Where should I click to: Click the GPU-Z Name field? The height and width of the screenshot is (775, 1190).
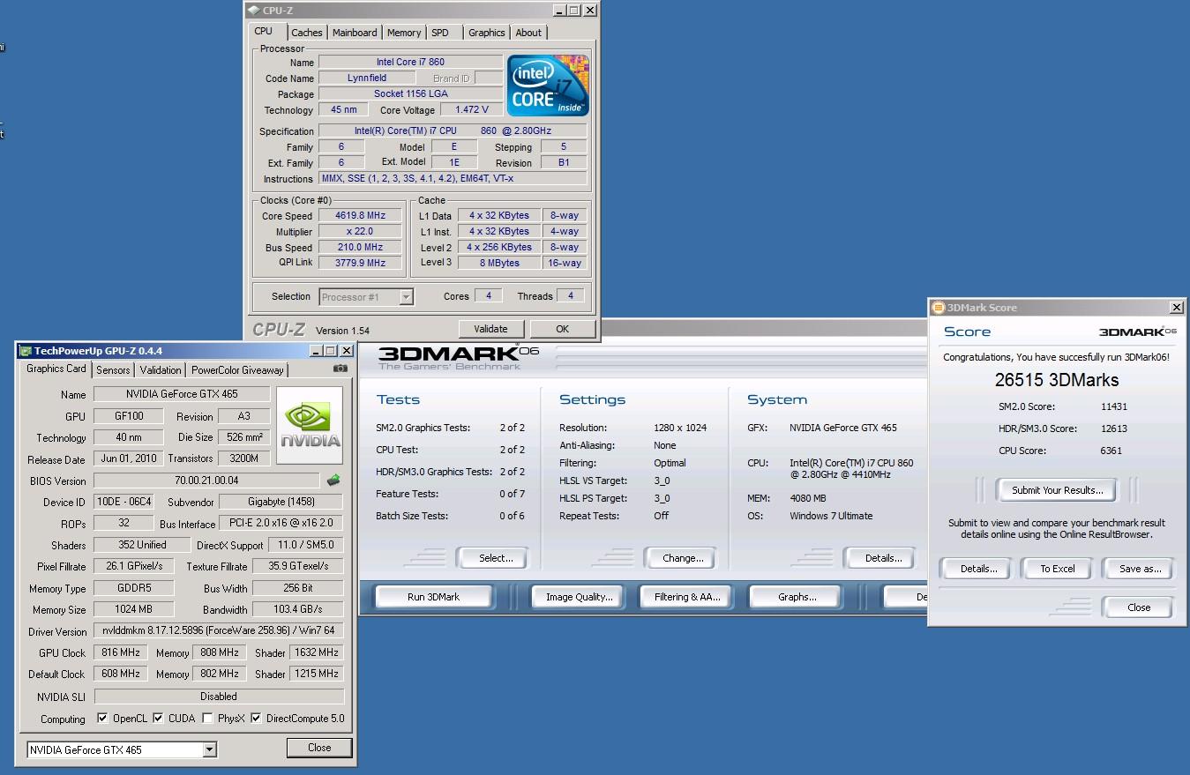[182, 394]
